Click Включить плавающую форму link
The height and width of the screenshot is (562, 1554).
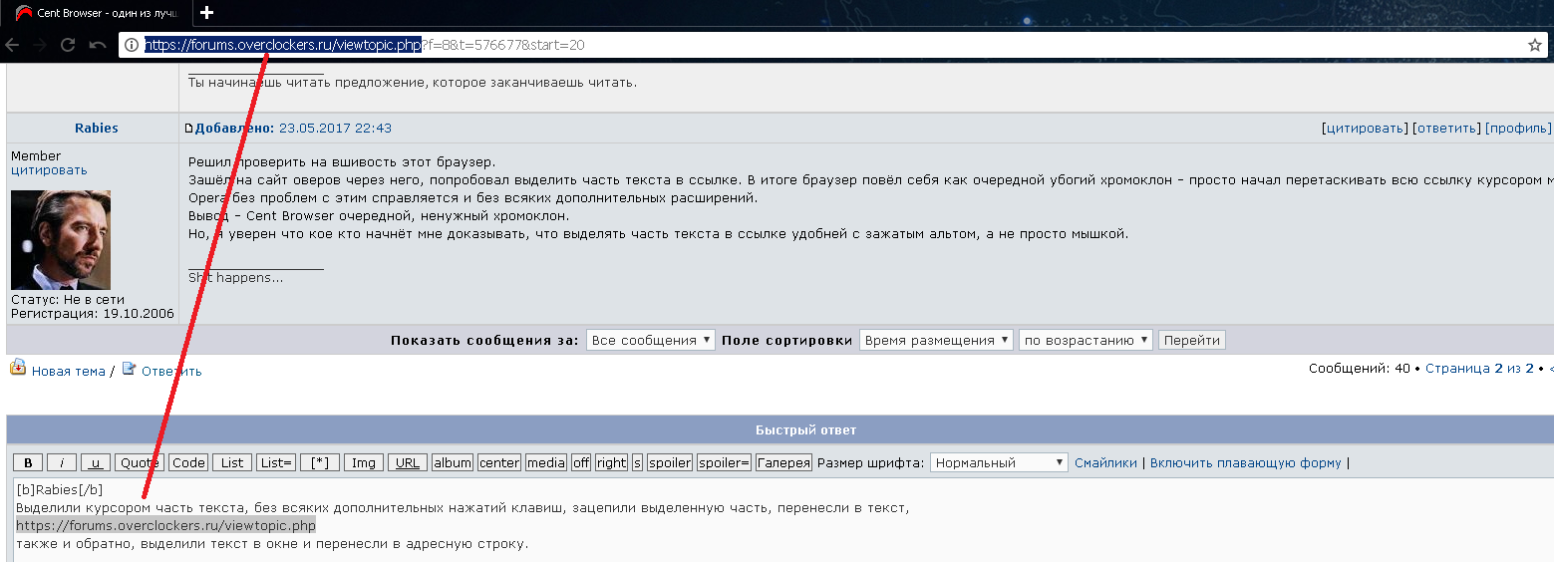[x=1246, y=462]
